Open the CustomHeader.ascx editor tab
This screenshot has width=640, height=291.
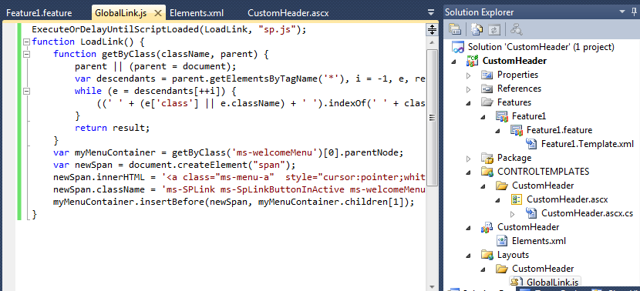pos(288,13)
